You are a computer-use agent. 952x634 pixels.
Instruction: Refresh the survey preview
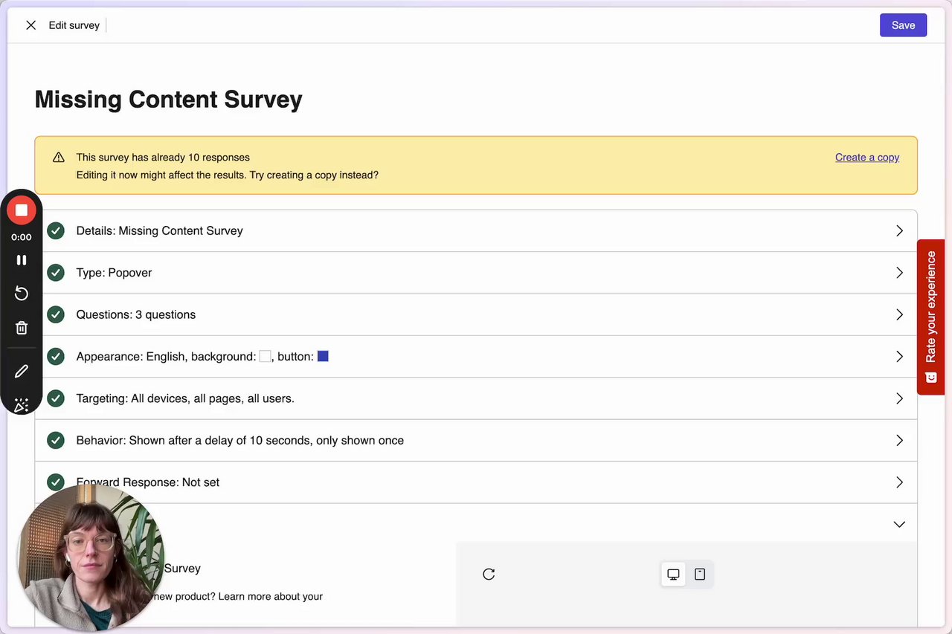(489, 574)
